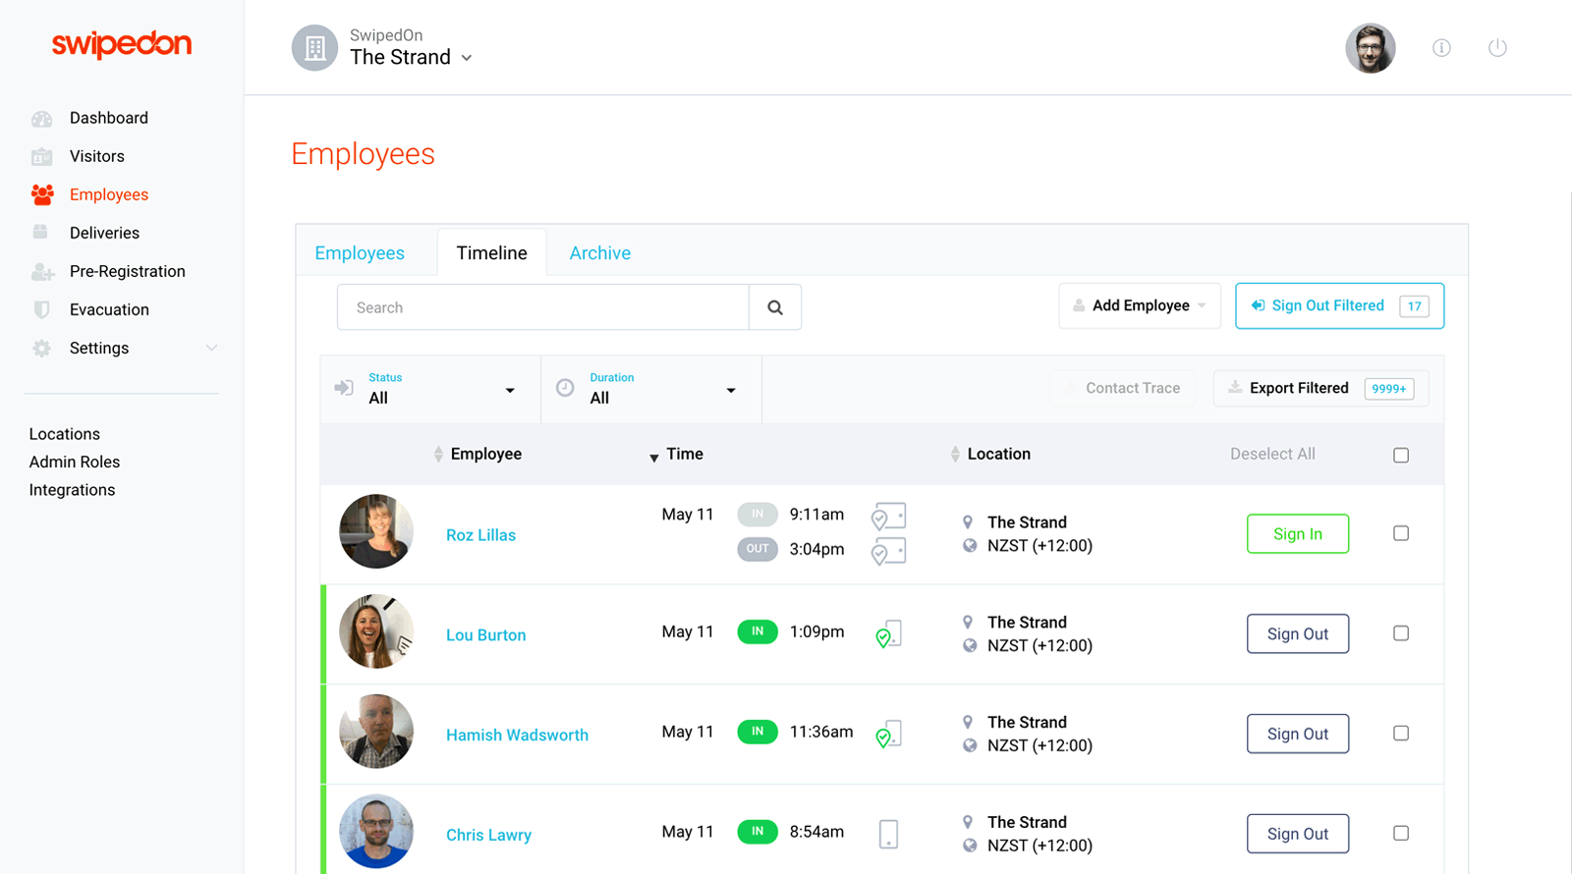Viewport: 1572px width, 874px height.
Task: Click the search magnifier icon
Action: point(775,307)
